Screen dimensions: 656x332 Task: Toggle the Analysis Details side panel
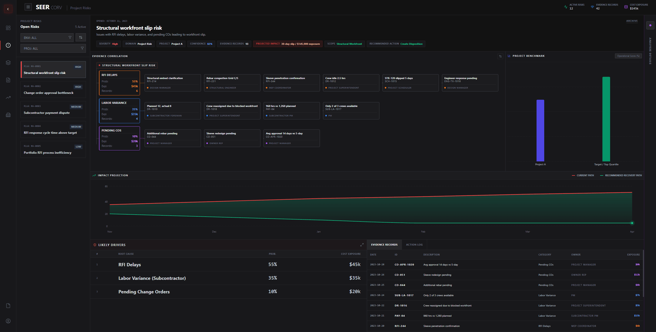click(x=650, y=25)
